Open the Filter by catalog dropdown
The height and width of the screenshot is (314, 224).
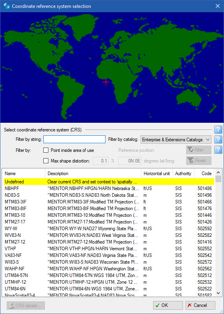(x=176, y=140)
